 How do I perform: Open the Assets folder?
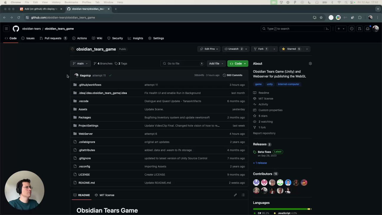coord(83,109)
